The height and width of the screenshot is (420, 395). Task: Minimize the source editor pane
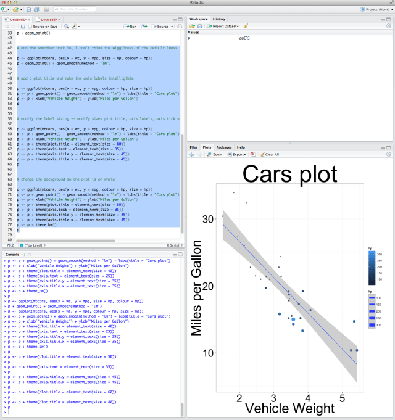175,20
